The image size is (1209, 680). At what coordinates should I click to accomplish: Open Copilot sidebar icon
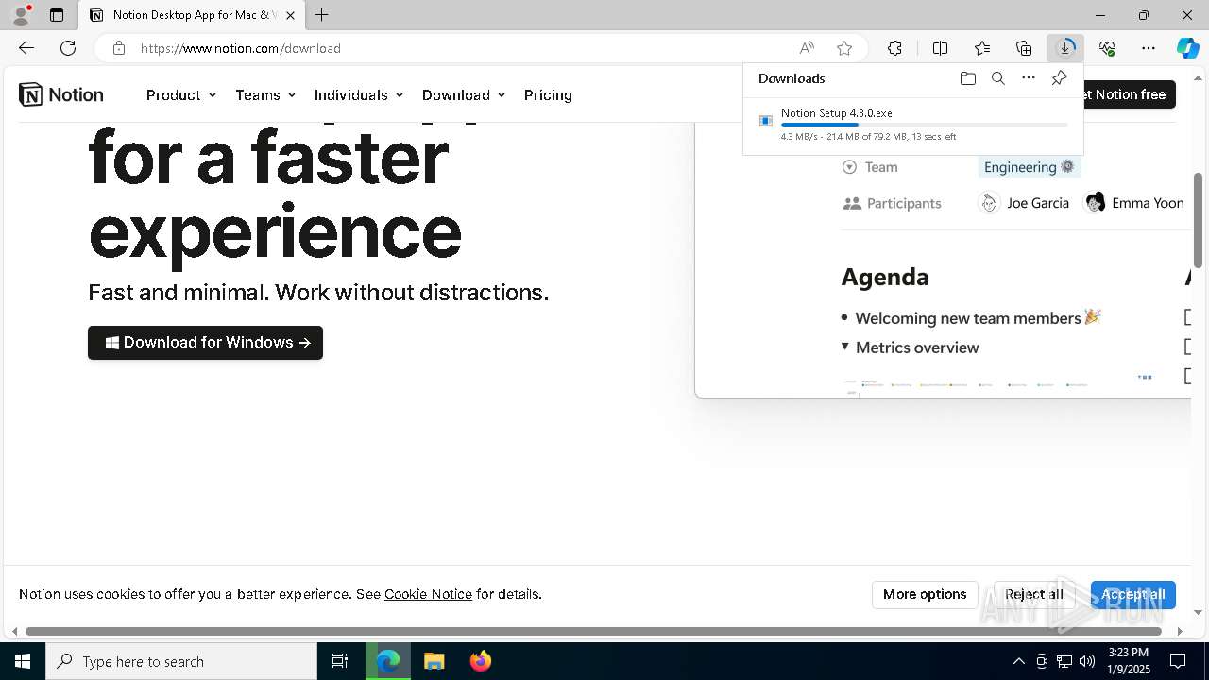[1187, 48]
